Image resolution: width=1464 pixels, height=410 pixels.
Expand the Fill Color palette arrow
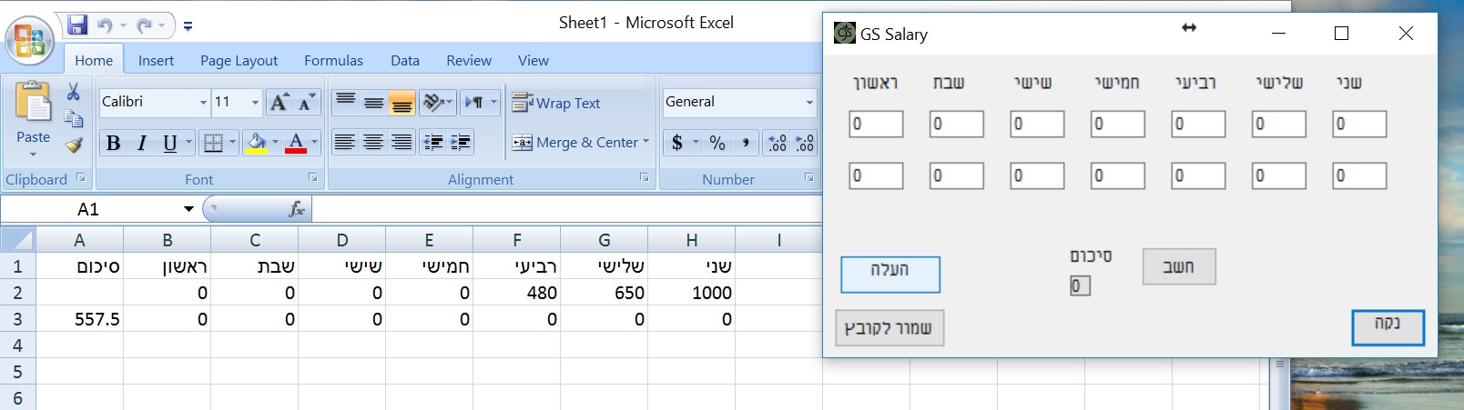tap(275, 143)
